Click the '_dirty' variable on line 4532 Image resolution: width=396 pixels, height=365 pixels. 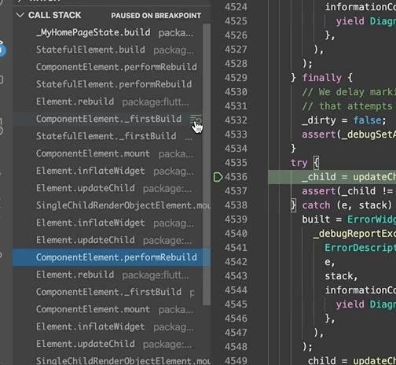click(319, 120)
